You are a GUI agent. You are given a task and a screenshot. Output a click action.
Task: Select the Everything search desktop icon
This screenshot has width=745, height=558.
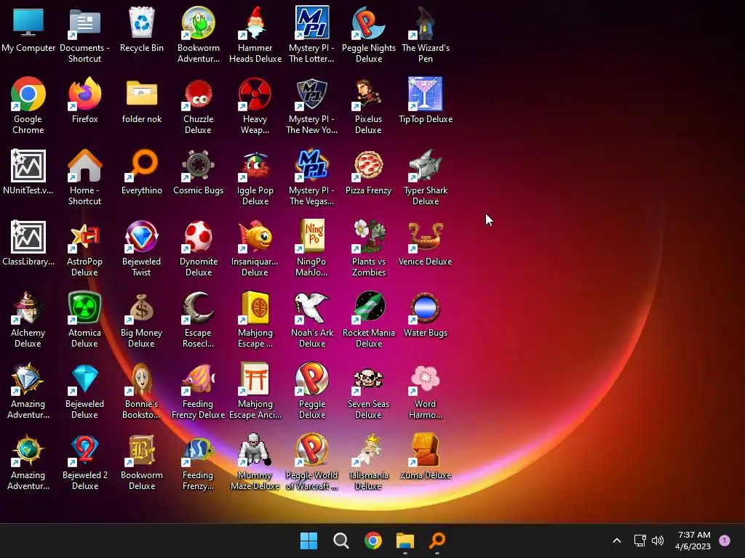pyautogui.click(x=142, y=166)
